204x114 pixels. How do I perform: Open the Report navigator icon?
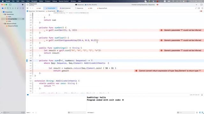(x=23, y=8)
